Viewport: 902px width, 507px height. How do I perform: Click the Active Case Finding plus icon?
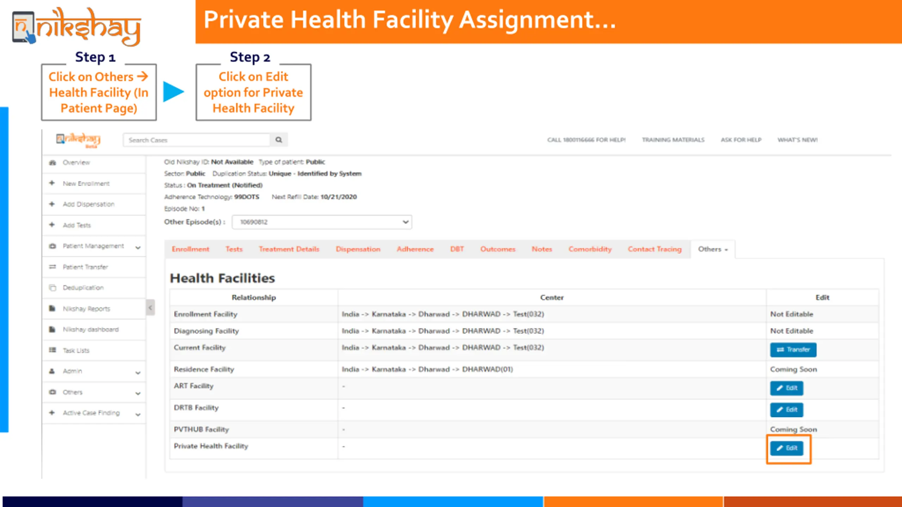(x=52, y=413)
